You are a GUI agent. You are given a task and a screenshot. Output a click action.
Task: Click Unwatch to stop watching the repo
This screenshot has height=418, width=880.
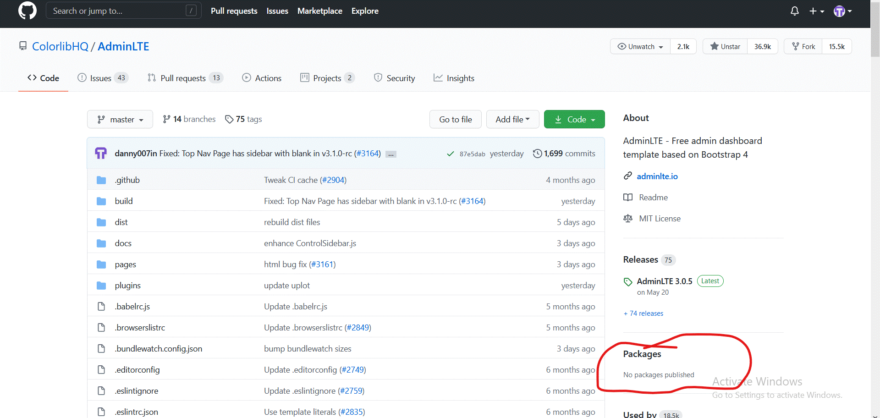[640, 46]
